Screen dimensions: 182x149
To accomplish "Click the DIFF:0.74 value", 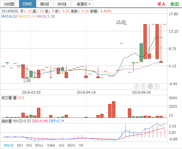I will [x=56, y=121].
